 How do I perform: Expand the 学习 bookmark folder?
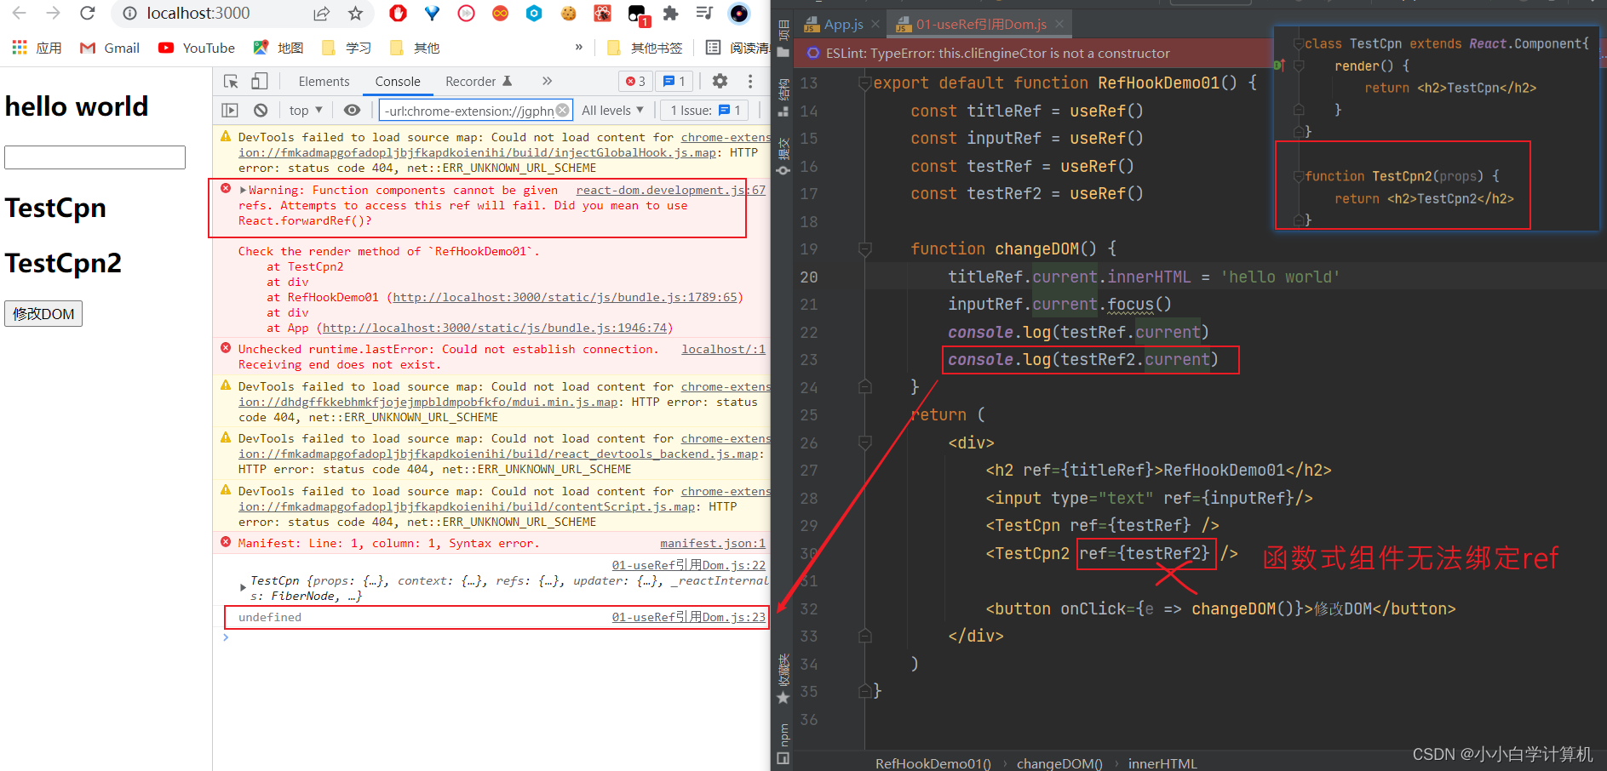347,48
